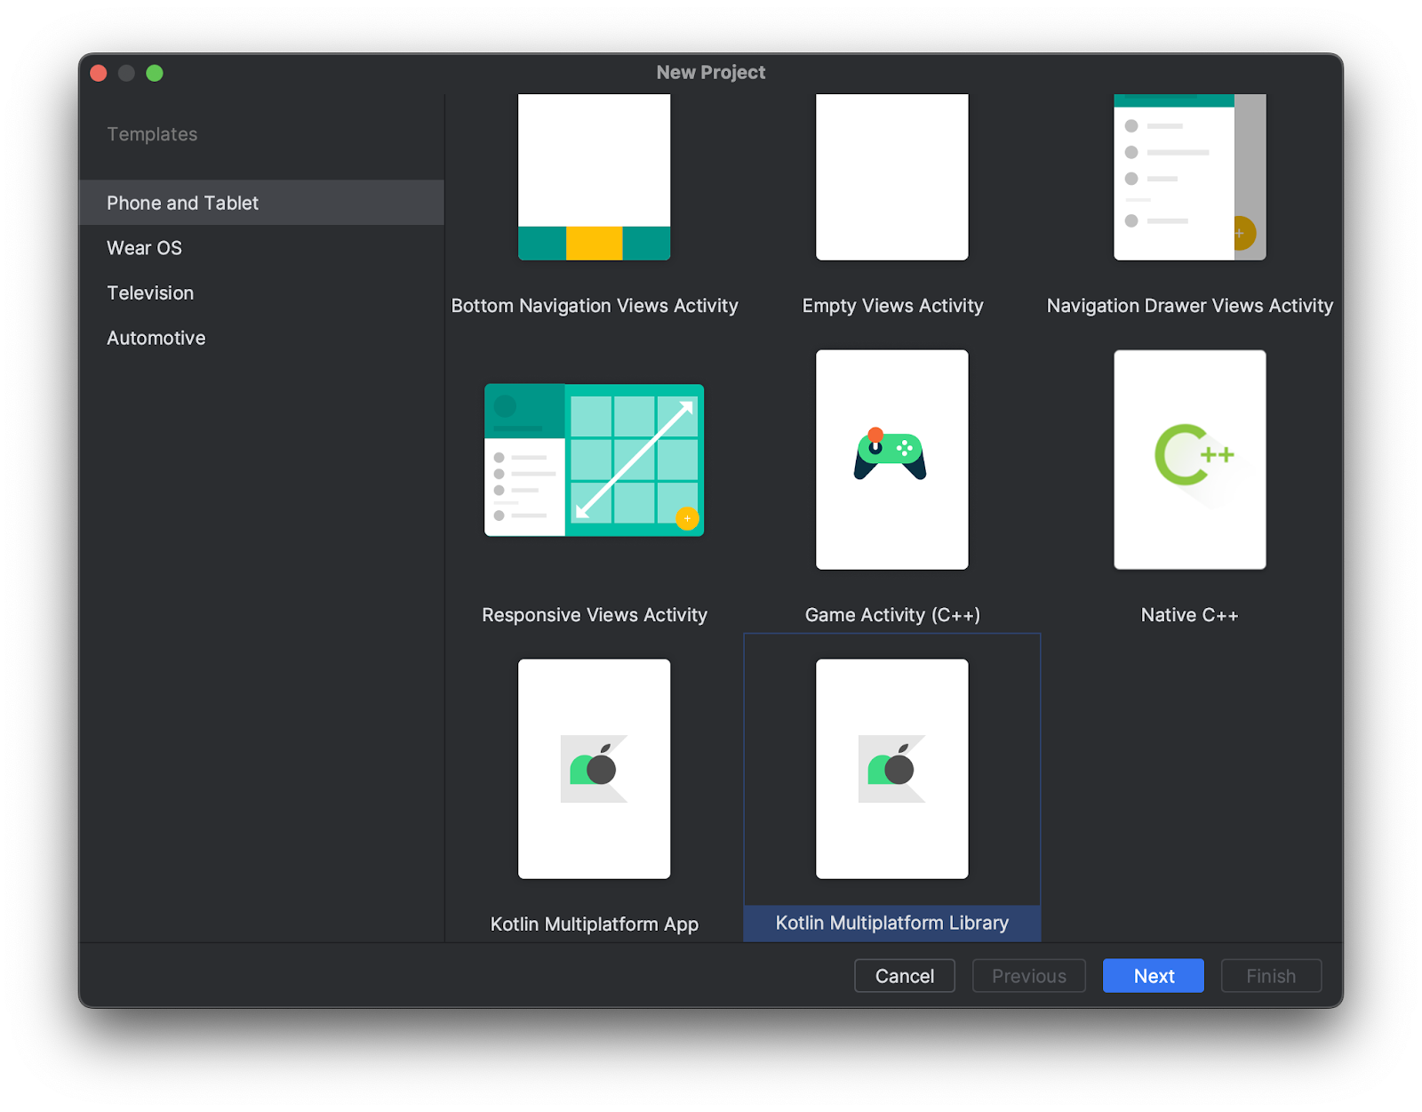
Task: Click the Cancel button
Action: [x=905, y=975]
